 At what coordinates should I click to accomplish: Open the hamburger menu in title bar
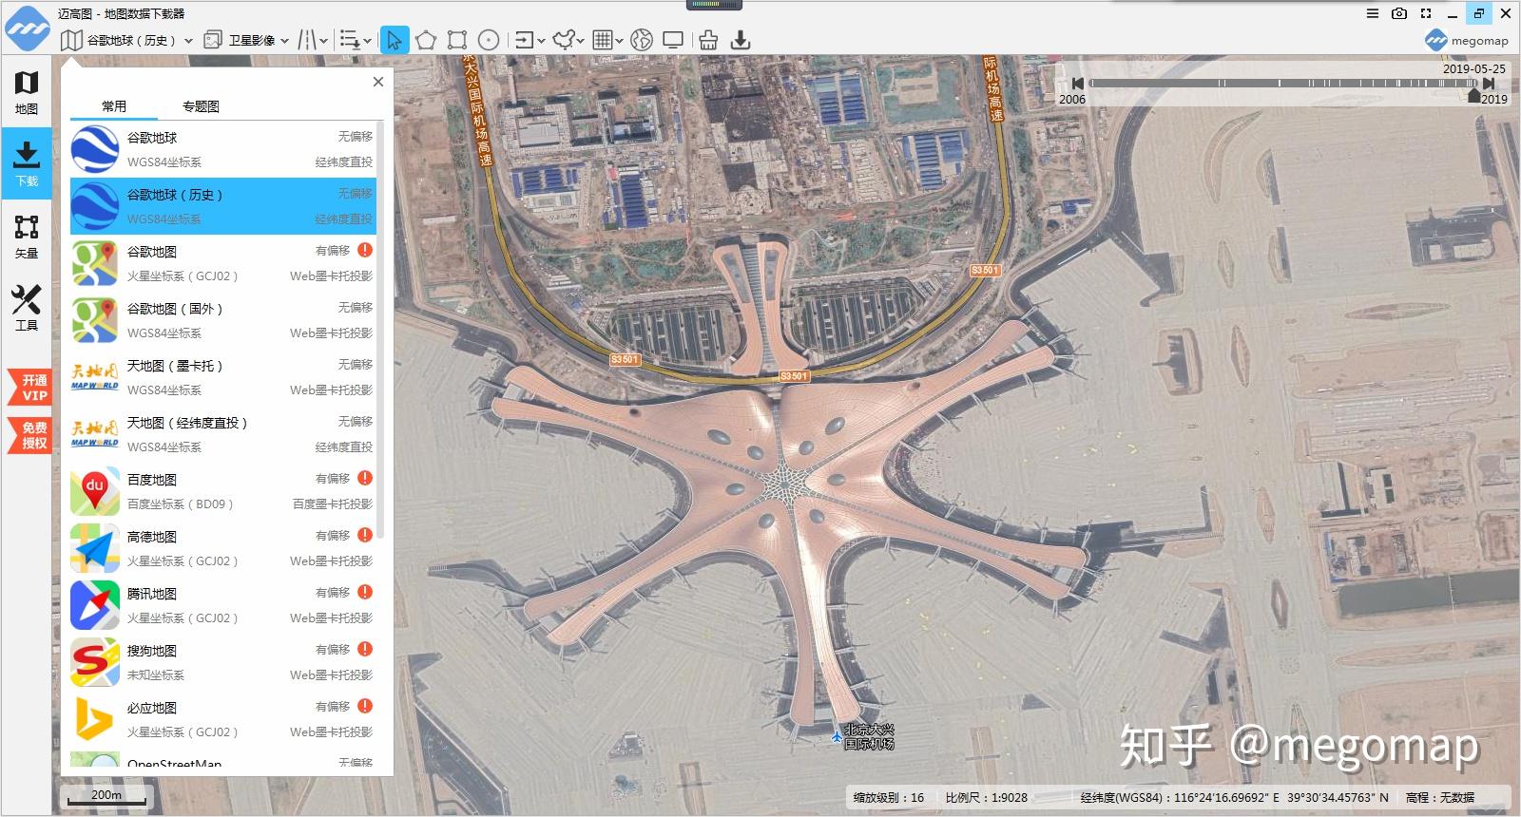tap(1373, 13)
